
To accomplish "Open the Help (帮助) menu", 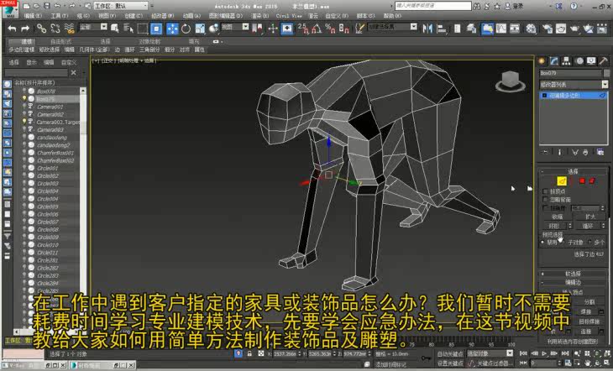I will (392, 16).
